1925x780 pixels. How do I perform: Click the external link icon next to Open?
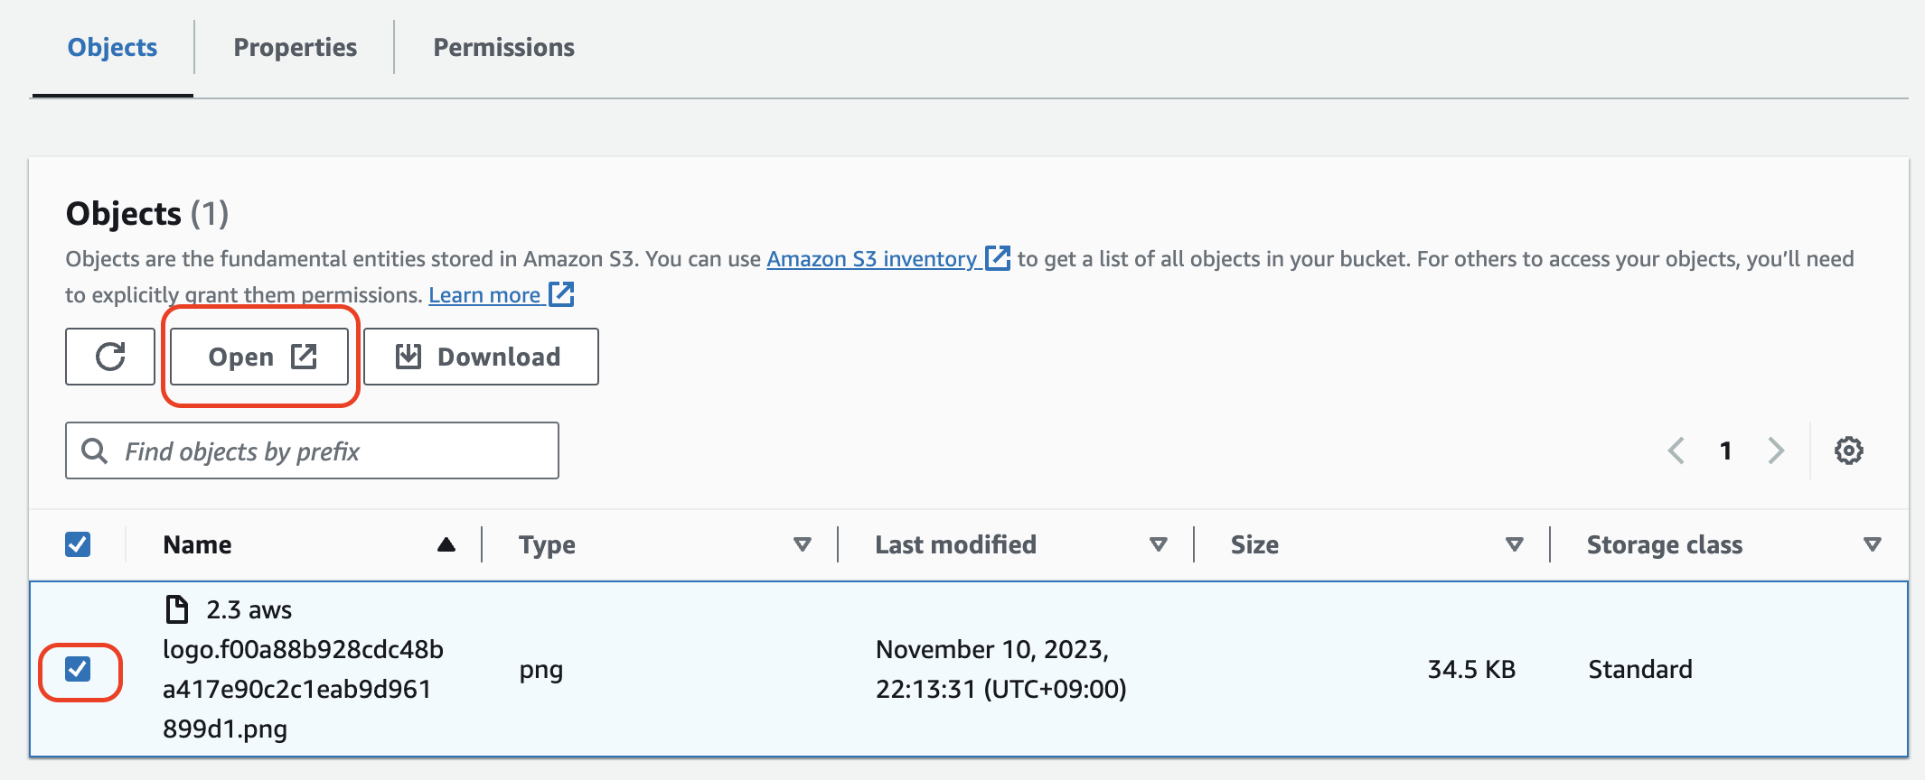(x=302, y=356)
